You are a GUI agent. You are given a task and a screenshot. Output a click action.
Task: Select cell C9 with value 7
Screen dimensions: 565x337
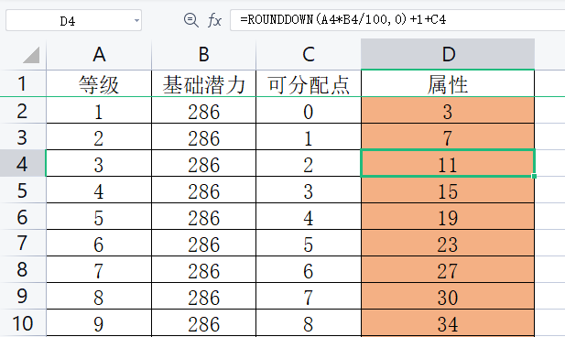tap(309, 296)
